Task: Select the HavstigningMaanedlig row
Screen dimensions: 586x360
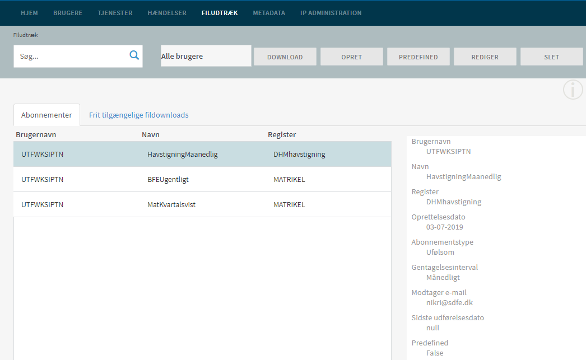Action: (x=202, y=154)
